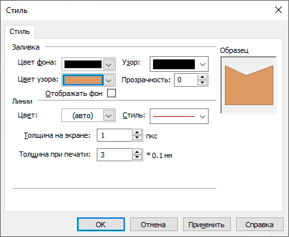Click the Узор label
This screenshot has height=237, width=289.
(x=131, y=63)
